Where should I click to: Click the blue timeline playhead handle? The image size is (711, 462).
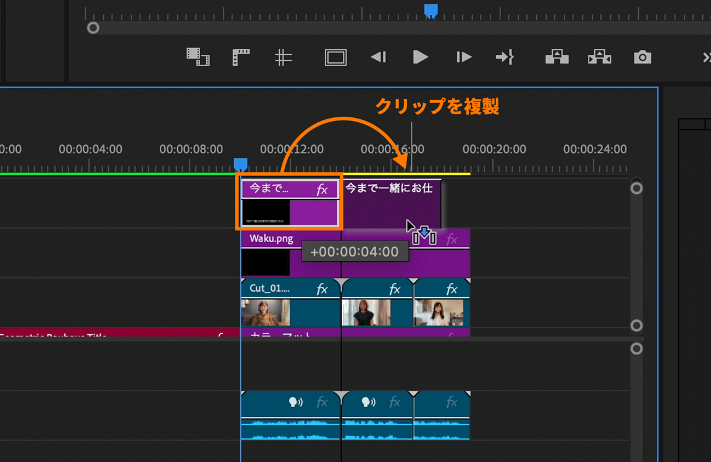tap(240, 164)
